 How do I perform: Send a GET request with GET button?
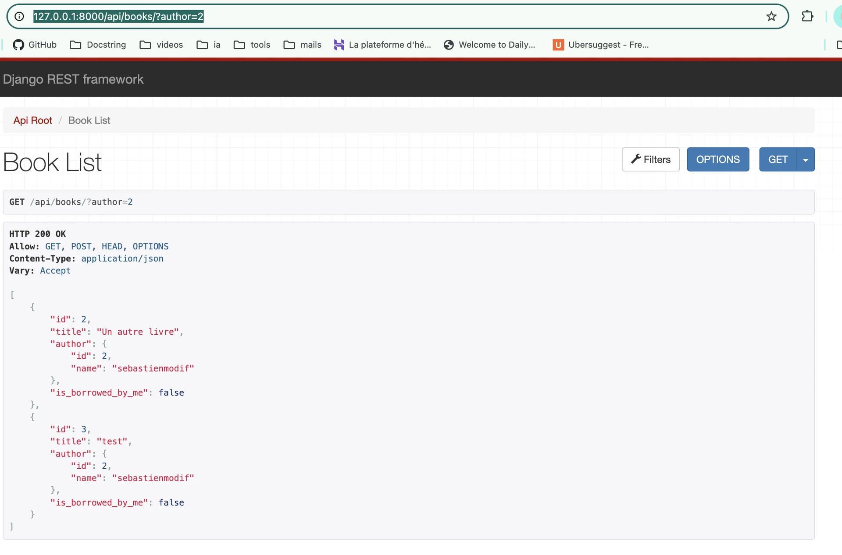[x=778, y=159]
